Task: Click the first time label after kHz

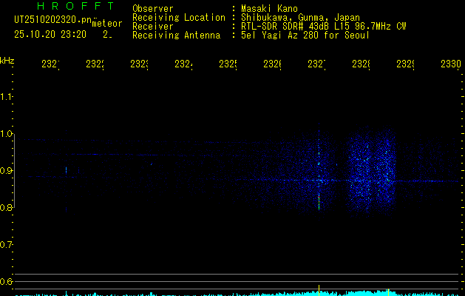Action: [x=50, y=64]
